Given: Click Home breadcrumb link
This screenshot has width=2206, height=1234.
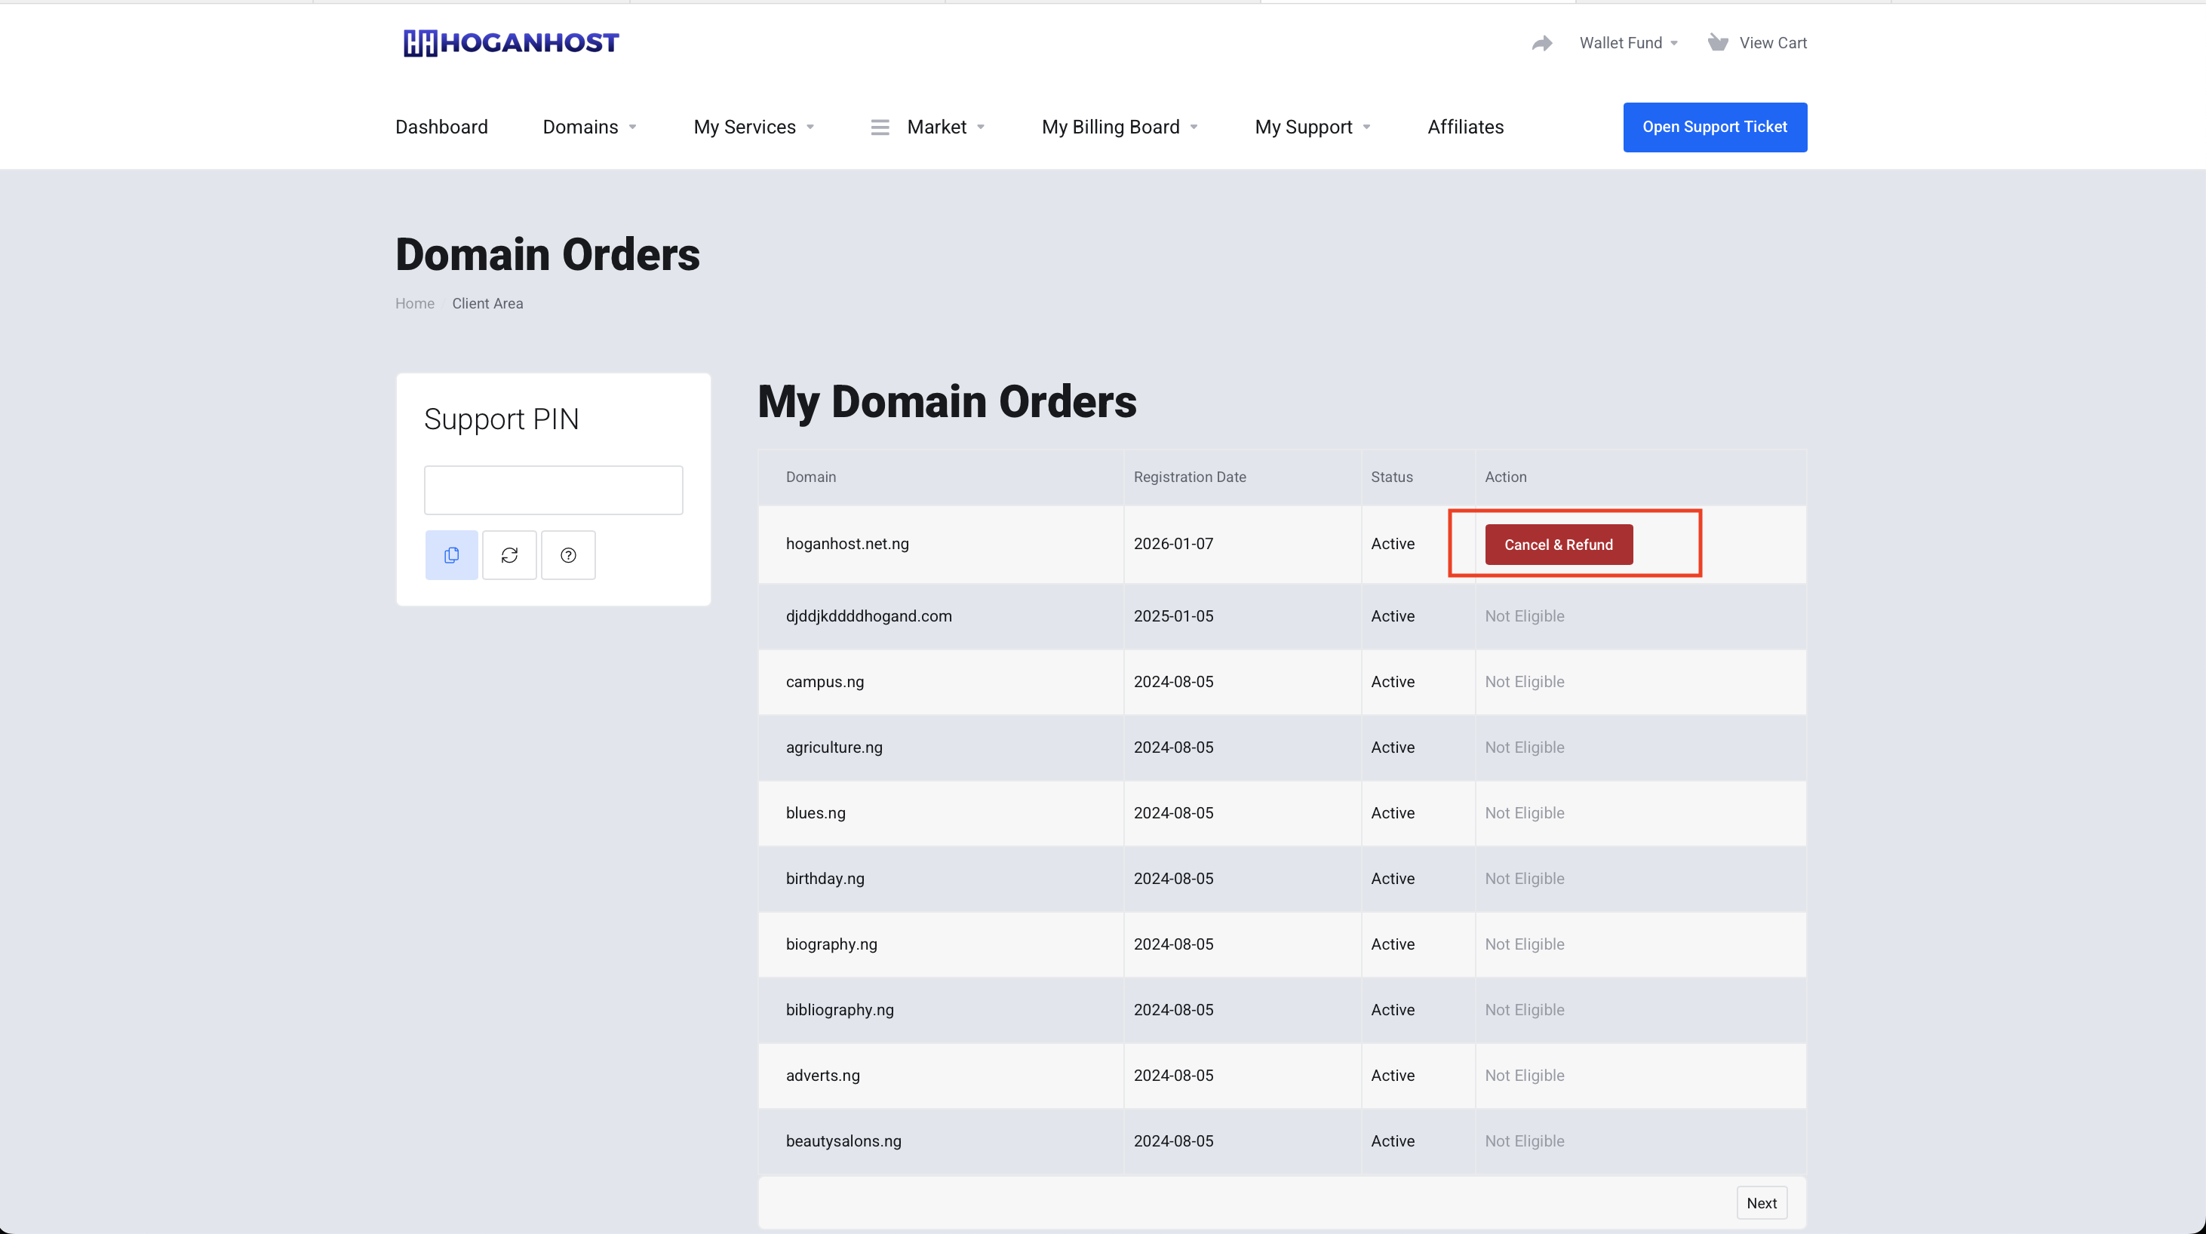Looking at the screenshot, I should pos(414,303).
